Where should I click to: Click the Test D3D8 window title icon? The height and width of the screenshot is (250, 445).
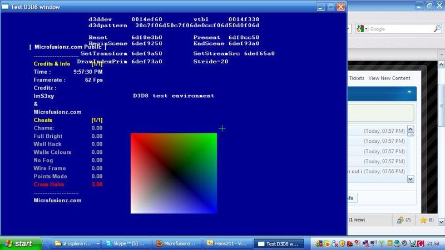tap(5, 7)
